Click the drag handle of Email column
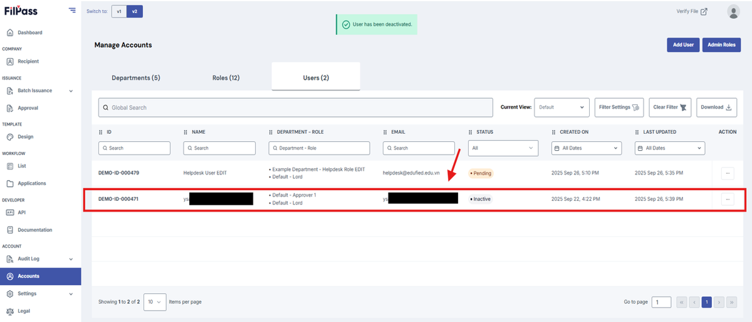Viewport: 752px width, 322px height. [x=385, y=132]
